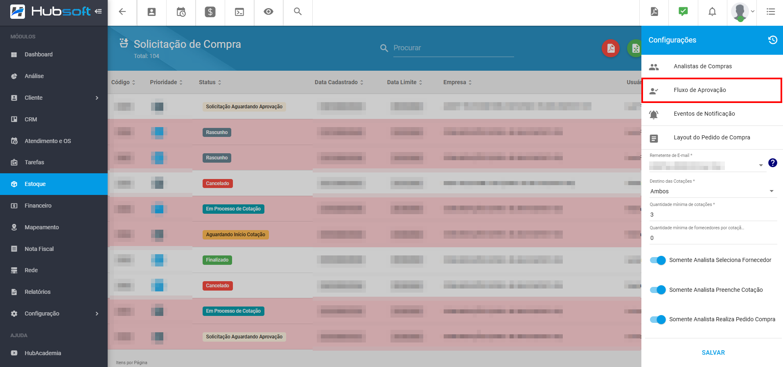This screenshot has width=783, height=367.
Task: Click the help question mark icon
Action: (x=773, y=163)
